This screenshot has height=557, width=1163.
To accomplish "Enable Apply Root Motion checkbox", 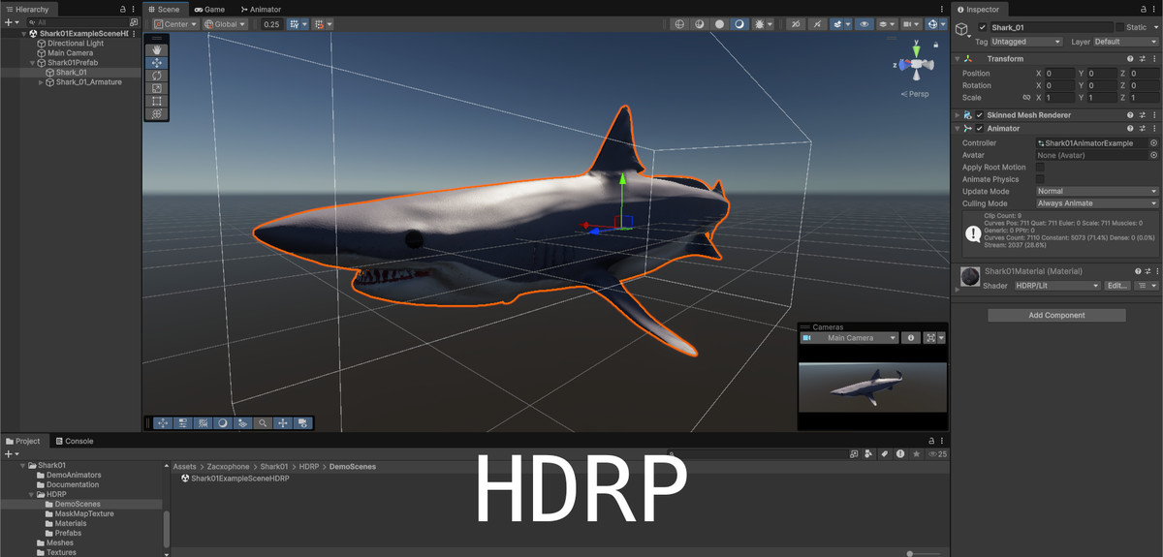I will [x=1041, y=168].
